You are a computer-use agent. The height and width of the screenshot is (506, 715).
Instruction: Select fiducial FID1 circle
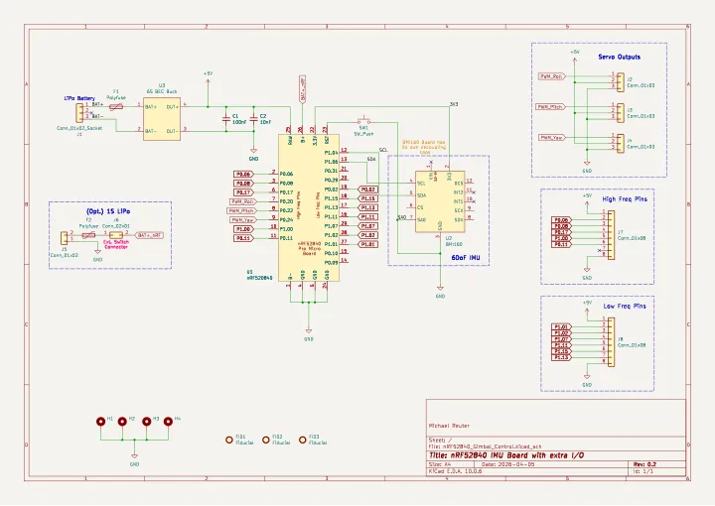229,440
